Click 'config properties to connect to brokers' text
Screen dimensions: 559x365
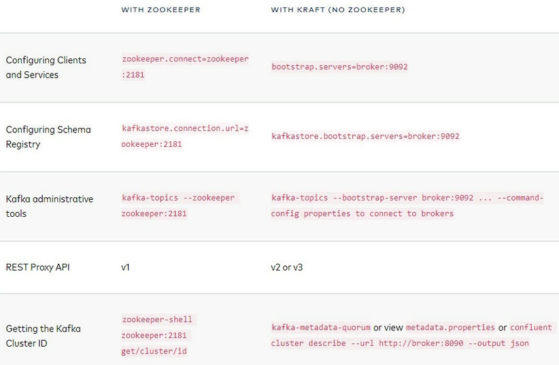pos(362,213)
